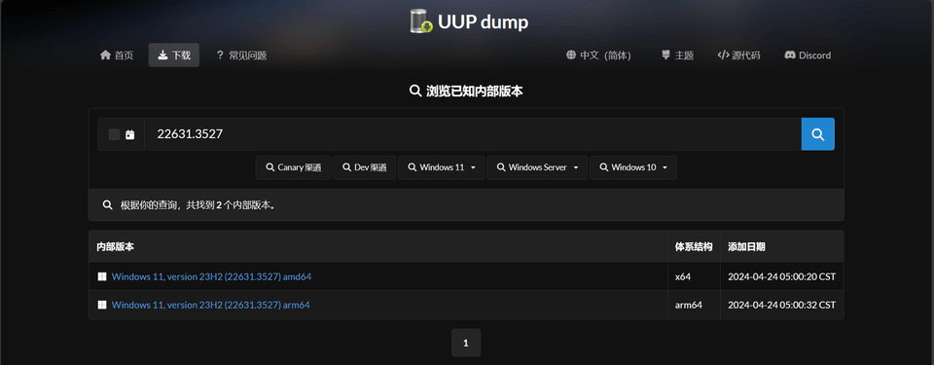Screen dimensions: 934x365
Task: Open Windows 11 23H2 (22631.3527) arm64 build
Action: [x=211, y=305]
